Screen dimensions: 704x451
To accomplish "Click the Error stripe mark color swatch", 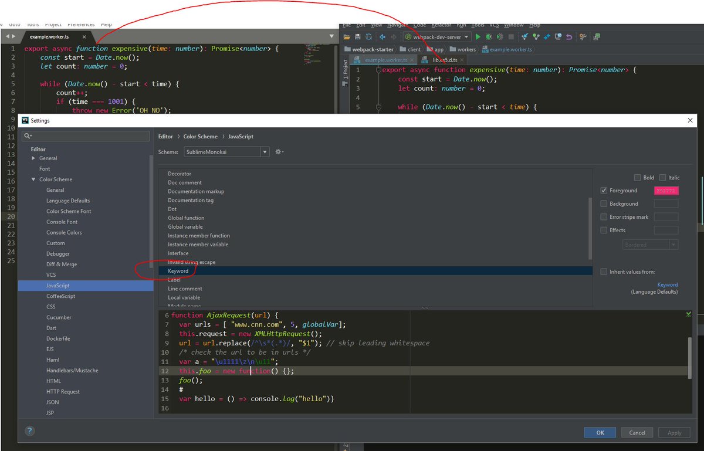I will coord(666,217).
